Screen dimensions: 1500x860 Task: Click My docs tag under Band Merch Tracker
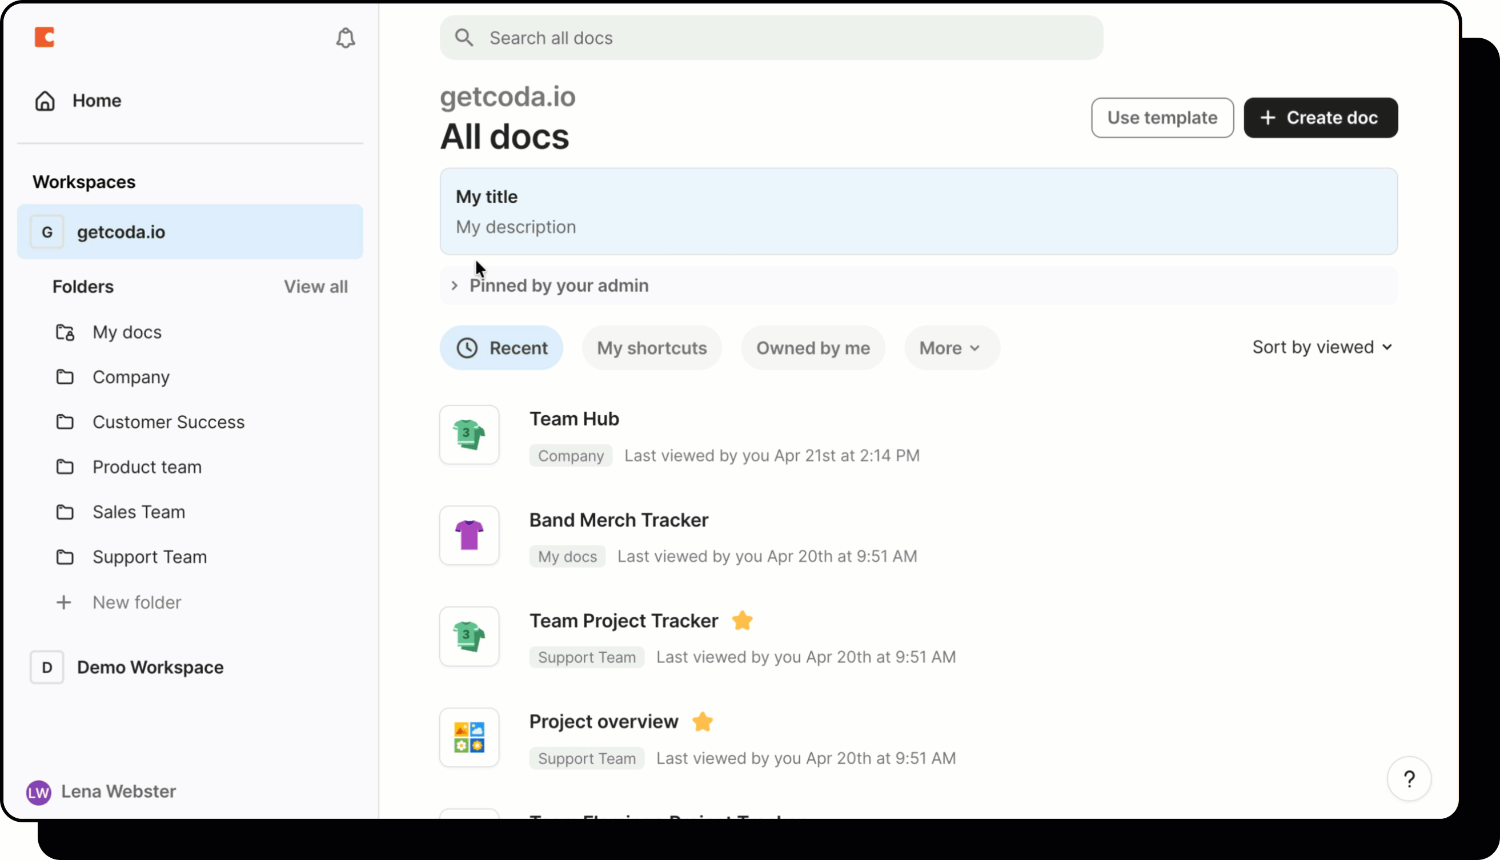pos(567,557)
